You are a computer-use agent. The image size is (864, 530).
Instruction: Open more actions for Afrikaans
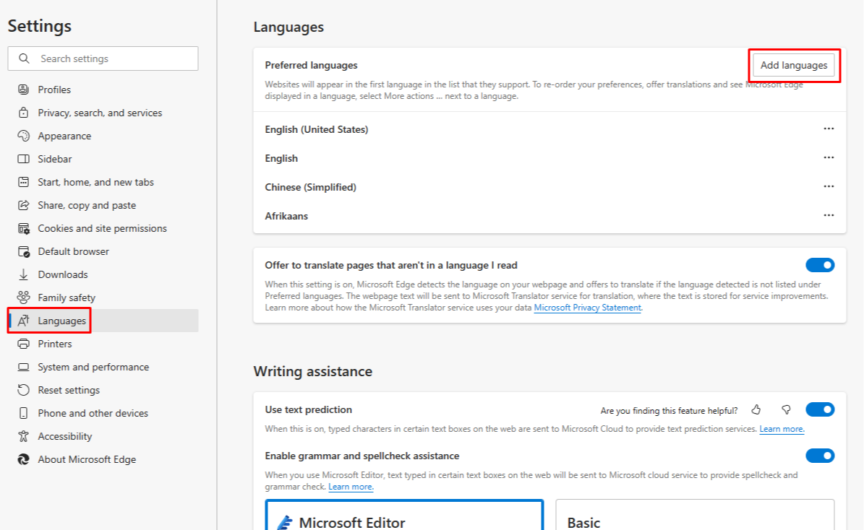click(829, 215)
